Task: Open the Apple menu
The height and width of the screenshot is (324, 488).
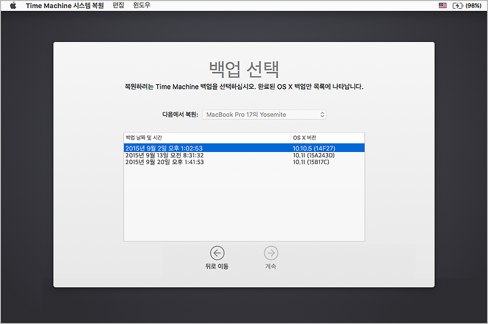Action: point(13,5)
